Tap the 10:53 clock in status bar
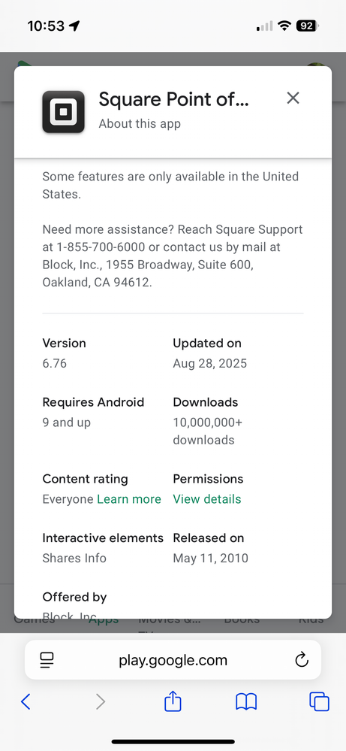This screenshot has width=346, height=751. pos(47,26)
